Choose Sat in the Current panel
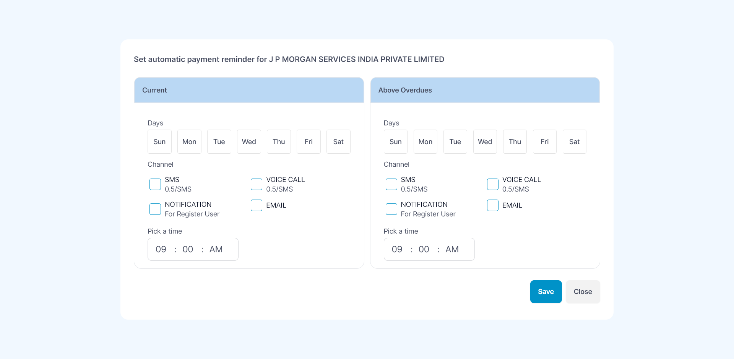The height and width of the screenshot is (359, 734). pos(338,142)
